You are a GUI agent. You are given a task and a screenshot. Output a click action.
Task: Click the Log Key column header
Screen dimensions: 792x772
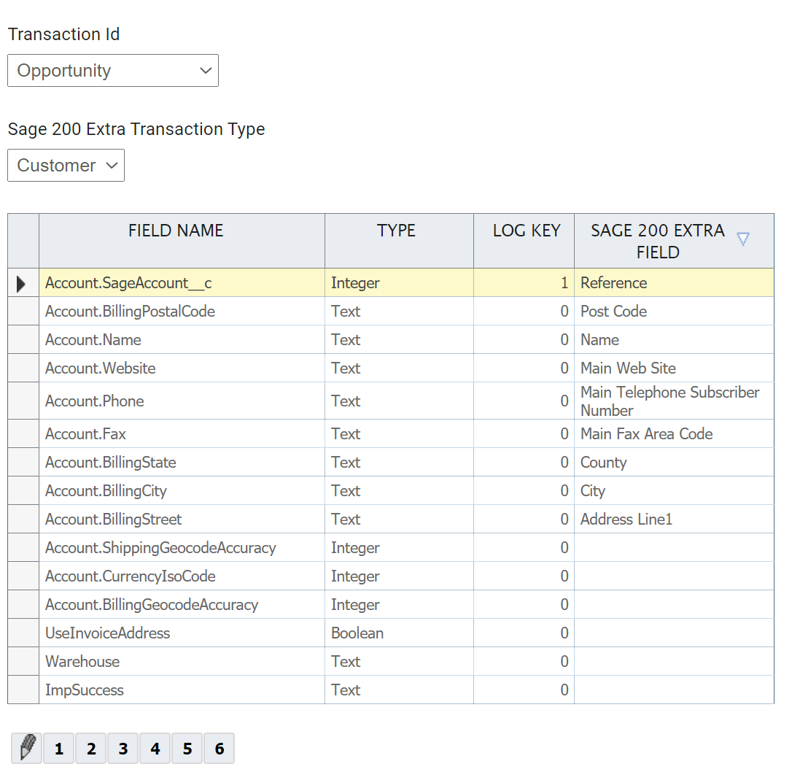point(526,231)
